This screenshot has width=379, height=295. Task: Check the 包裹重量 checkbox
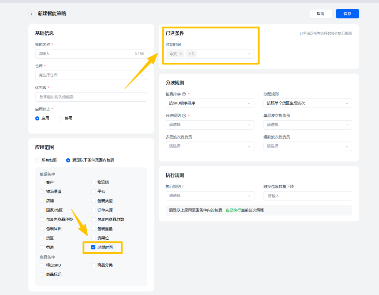coord(93,229)
